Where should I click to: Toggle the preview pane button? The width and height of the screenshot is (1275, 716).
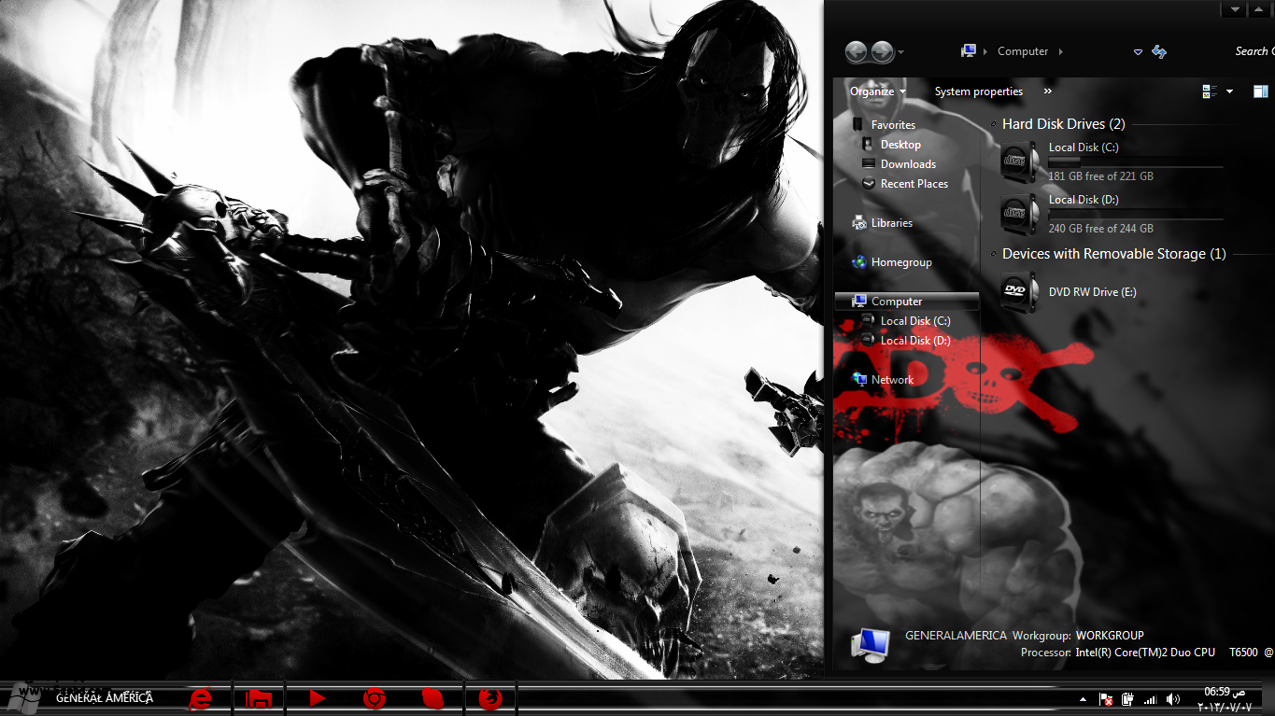point(1260,91)
